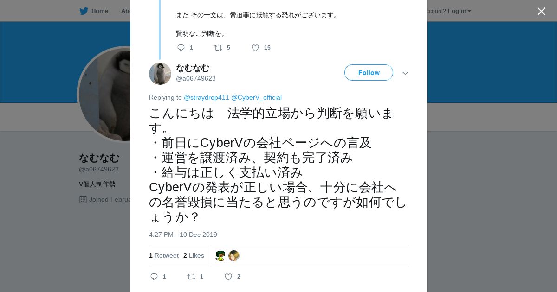Retweet the upper tweet with 5 retweets
The height and width of the screenshot is (292, 557).
pyautogui.click(x=218, y=48)
